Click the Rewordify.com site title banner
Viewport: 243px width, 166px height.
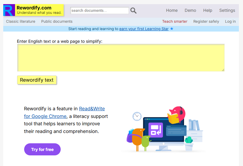[39, 10]
